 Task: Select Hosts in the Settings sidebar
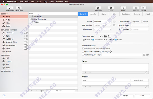pyautogui.click(x=14, y=17)
